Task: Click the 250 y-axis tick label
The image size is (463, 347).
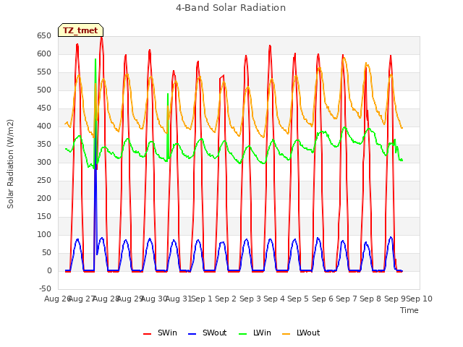Action: [x=44, y=180]
